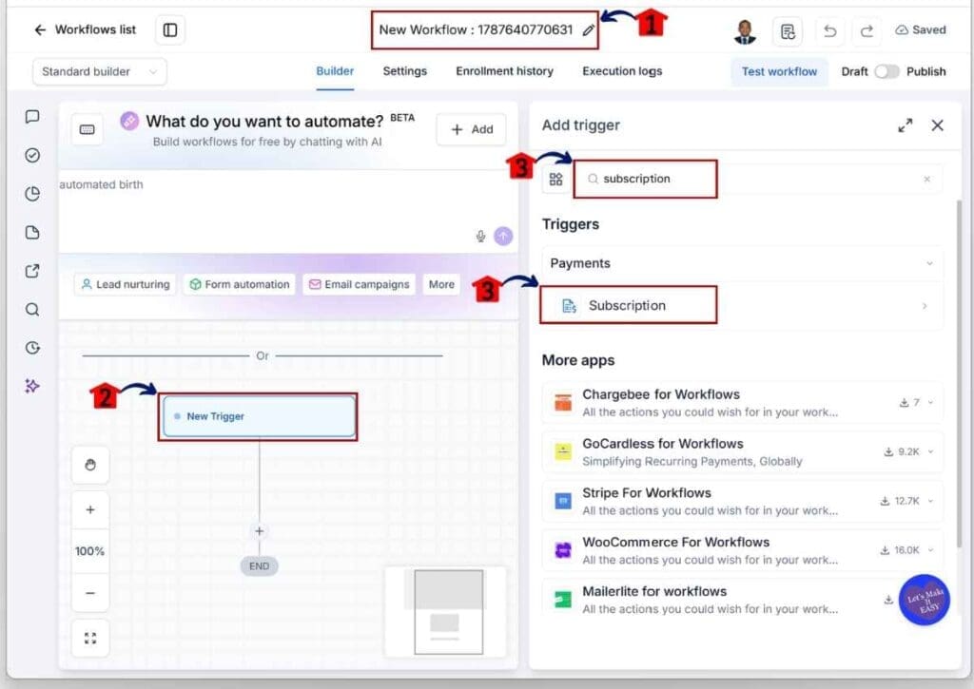Choose the Email campaigns suggestion
974x689 pixels.
coord(359,284)
